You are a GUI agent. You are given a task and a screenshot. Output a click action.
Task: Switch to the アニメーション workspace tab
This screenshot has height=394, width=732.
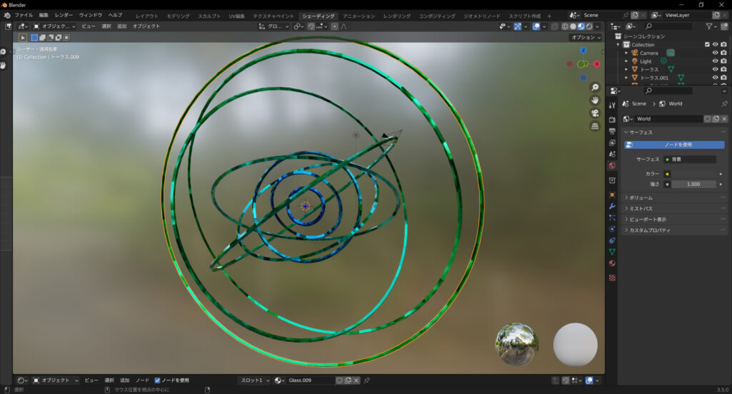point(359,16)
